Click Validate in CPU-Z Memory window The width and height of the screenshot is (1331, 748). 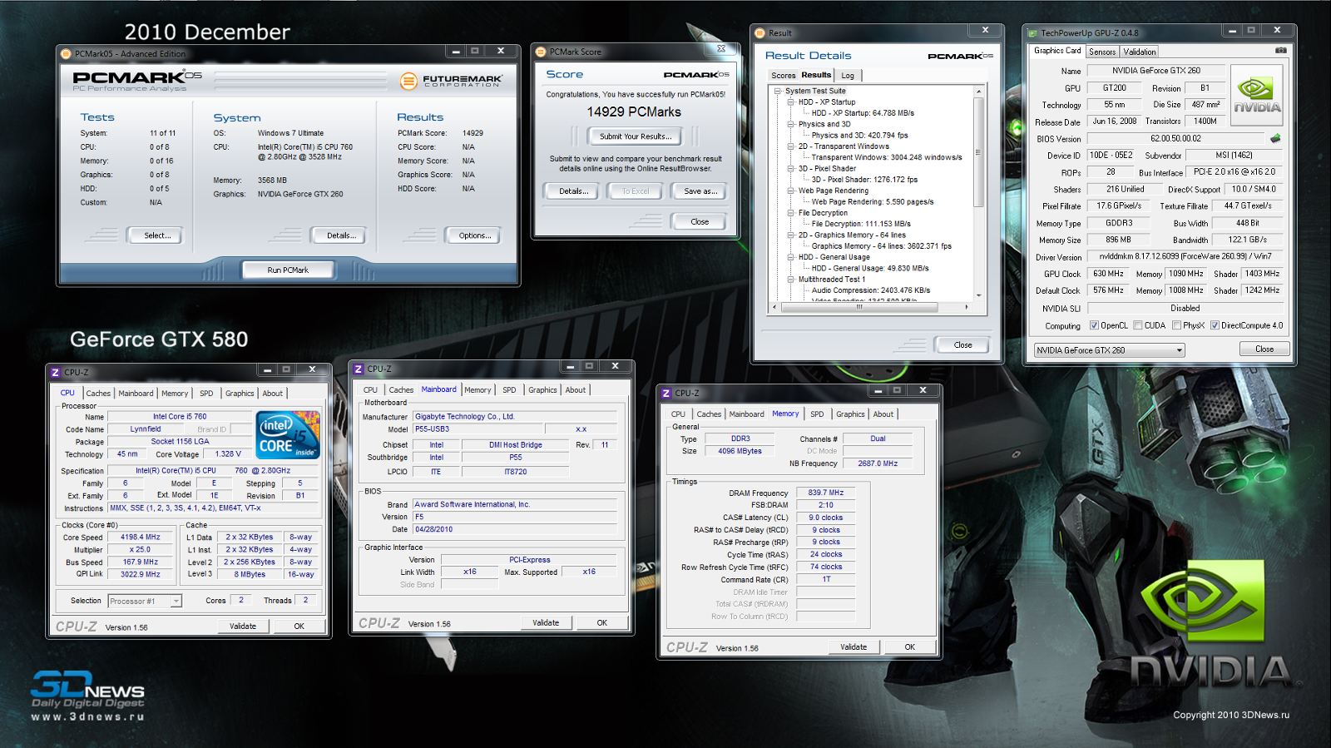tap(854, 646)
